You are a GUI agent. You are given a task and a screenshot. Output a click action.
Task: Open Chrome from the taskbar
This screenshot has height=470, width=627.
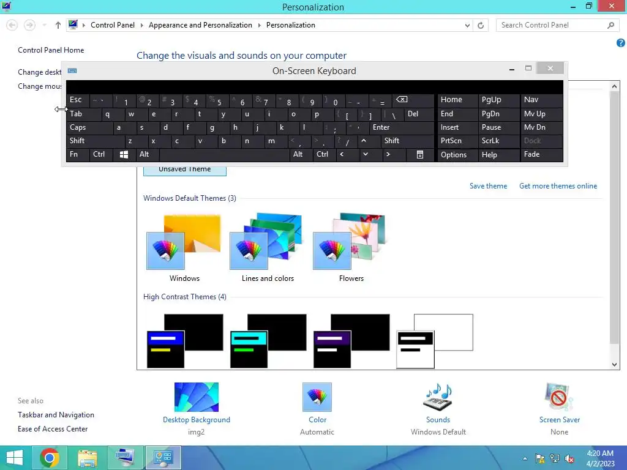(x=50, y=458)
